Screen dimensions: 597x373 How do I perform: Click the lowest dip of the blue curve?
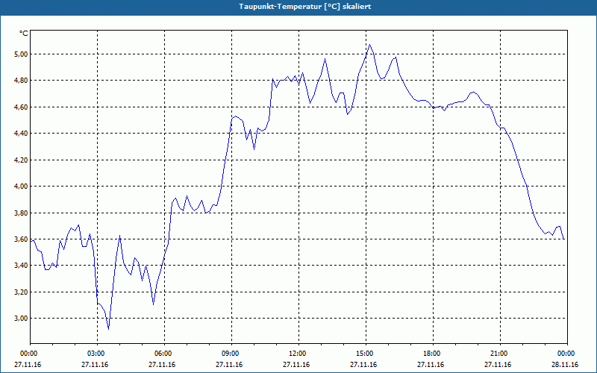[108, 329]
